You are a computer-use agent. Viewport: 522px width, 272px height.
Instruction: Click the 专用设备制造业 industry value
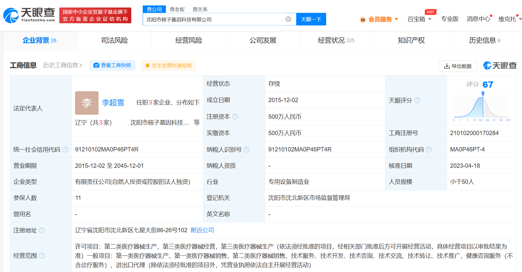tap(289, 182)
